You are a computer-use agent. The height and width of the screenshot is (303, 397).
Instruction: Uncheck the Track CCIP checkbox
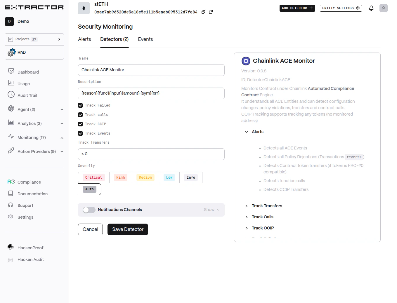[x=80, y=124]
